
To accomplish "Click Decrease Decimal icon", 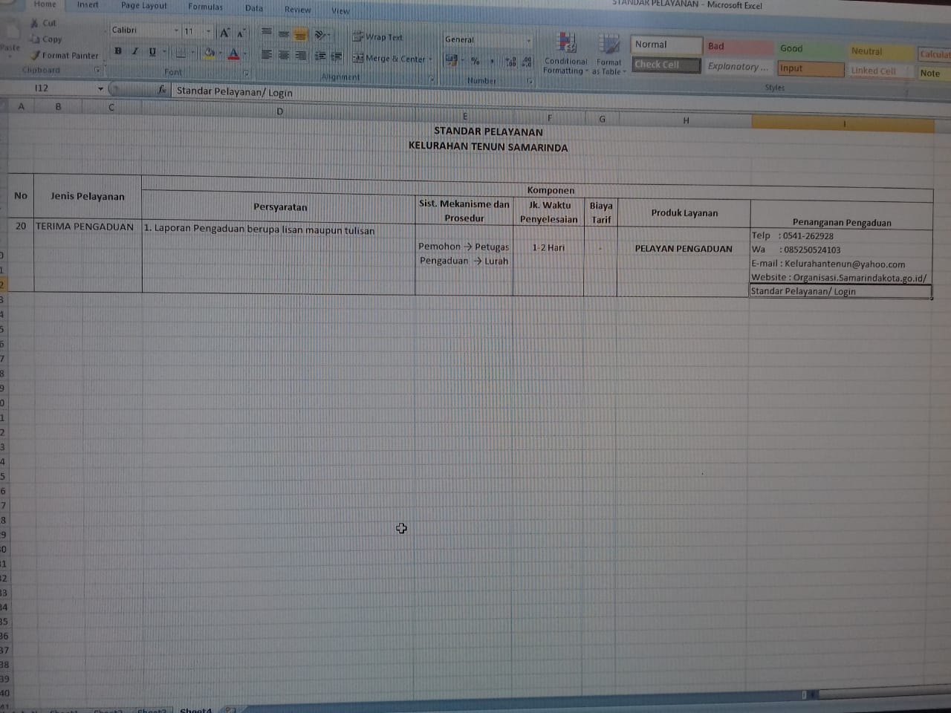I will pyautogui.click(x=527, y=62).
